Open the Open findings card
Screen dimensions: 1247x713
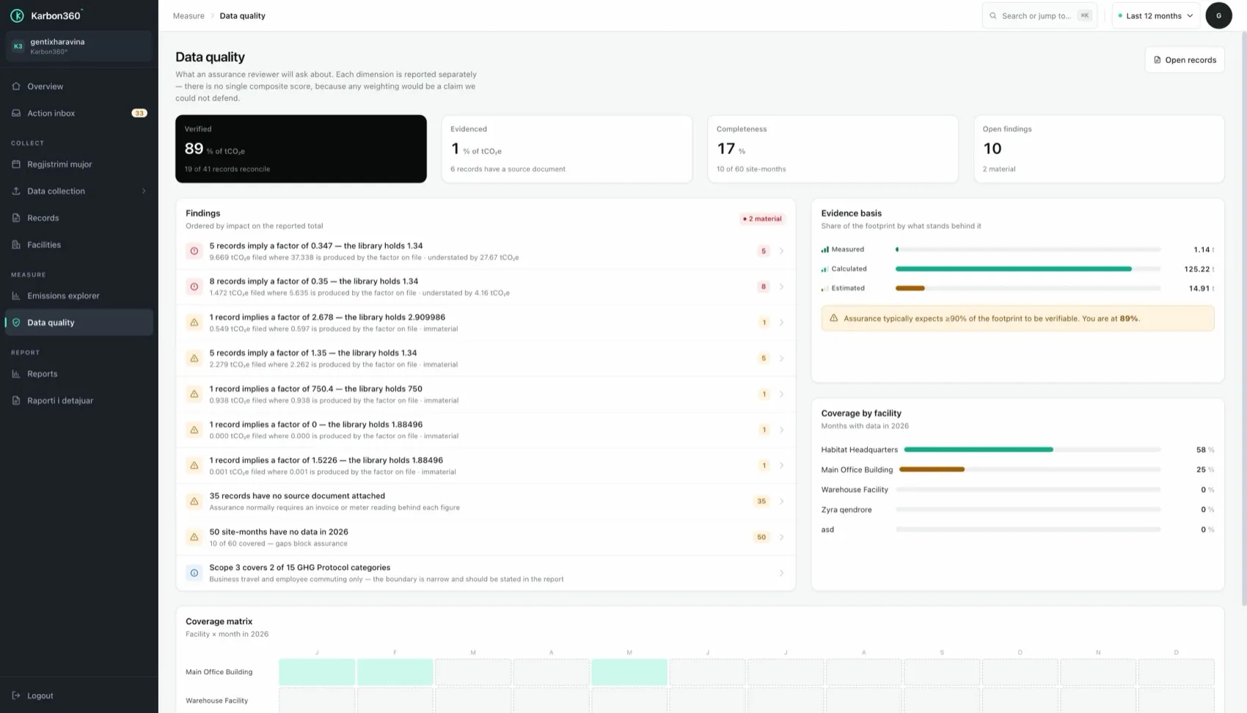(1099, 149)
